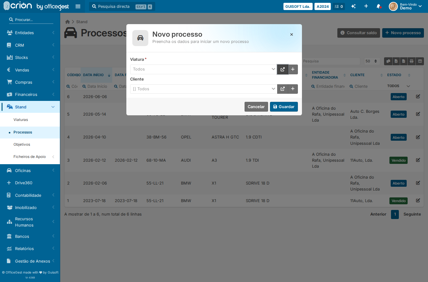Focus the Pesquisa directa search field
This screenshot has width=428, height=282.
122,6
